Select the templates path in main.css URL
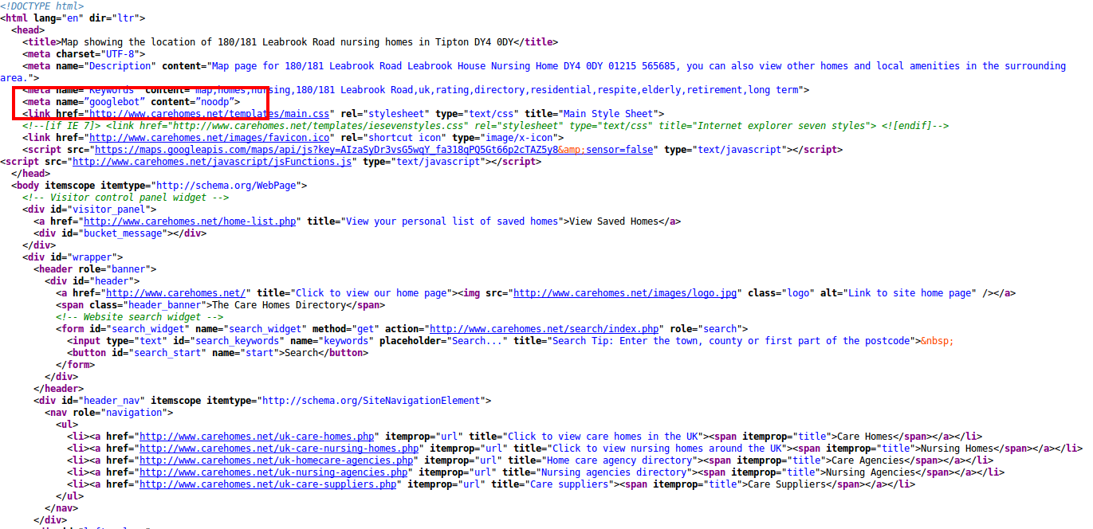The width and height of the screenshot is (1093, 529). coord(263,113)
